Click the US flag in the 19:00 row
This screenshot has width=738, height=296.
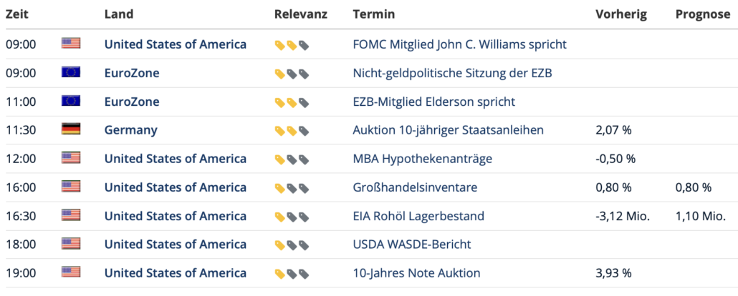click(71, 272)
